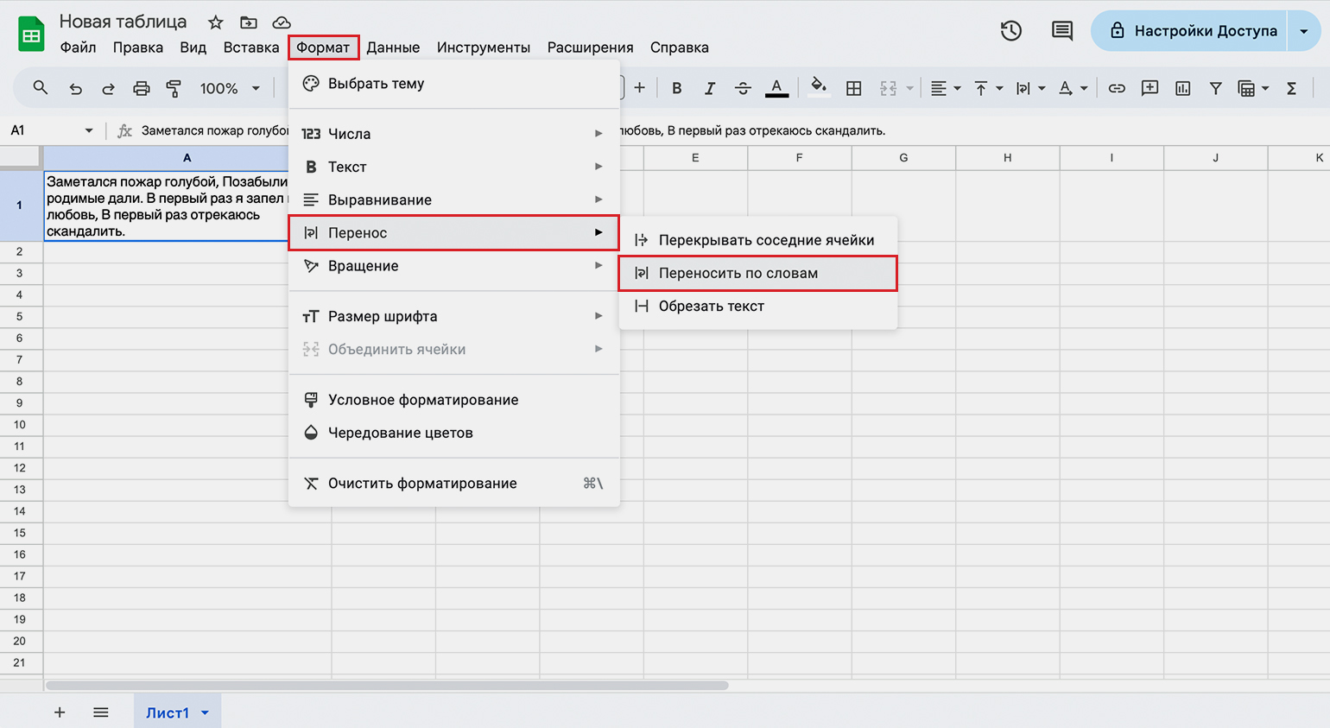Expand the Текст submenu
The image size is (1330, 728).
[454, 167]
